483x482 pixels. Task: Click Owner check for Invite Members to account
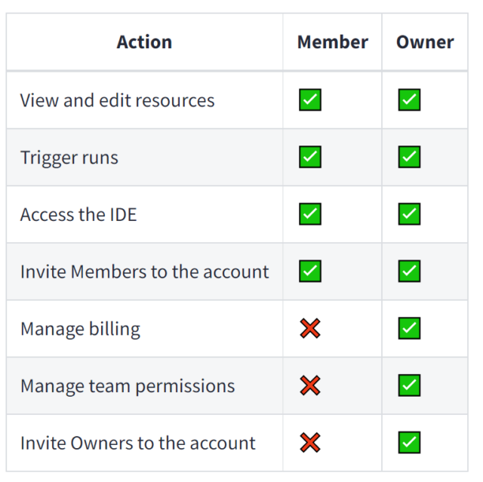pyautogui.click(x=409, y=271)
